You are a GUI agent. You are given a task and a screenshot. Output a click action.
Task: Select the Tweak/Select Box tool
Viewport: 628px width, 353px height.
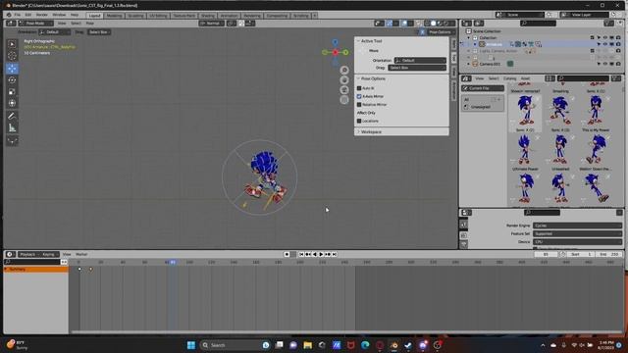pos(12,44)
